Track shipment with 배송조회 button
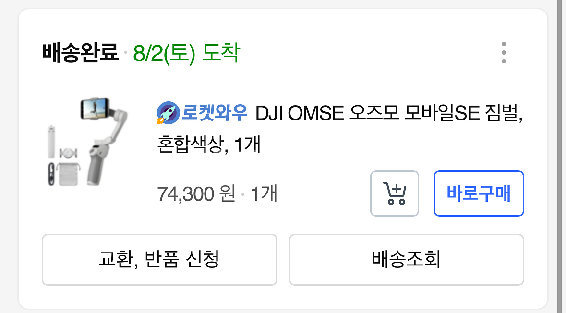The height and width of the screenshot is (313, 566). point(406,260)
